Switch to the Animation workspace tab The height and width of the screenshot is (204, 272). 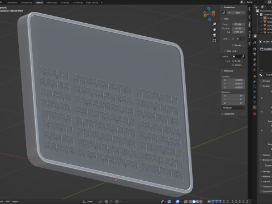(x=12, y=3)
